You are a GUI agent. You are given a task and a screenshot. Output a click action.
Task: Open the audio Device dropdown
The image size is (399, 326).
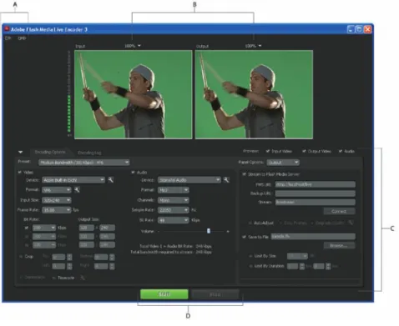(189, 180)
